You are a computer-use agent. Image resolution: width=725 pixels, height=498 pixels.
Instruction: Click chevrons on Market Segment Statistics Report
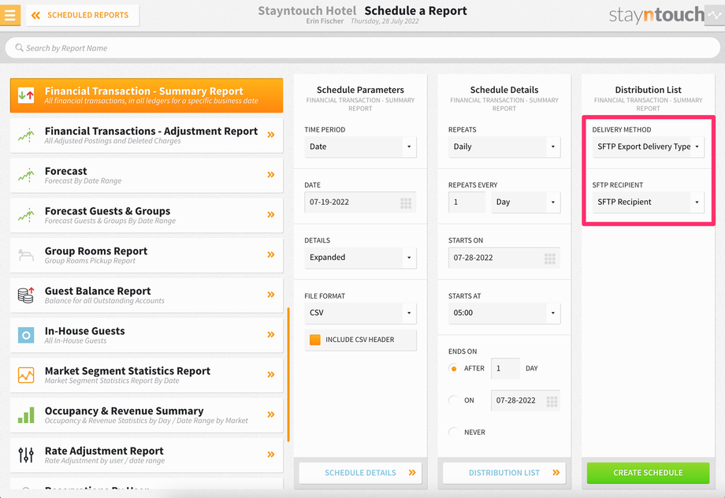[271, 374]
